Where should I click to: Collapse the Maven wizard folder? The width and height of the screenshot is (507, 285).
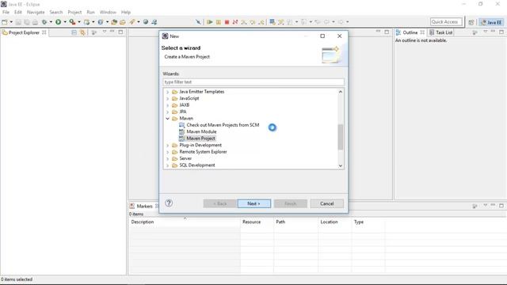[x=167, y=119]
